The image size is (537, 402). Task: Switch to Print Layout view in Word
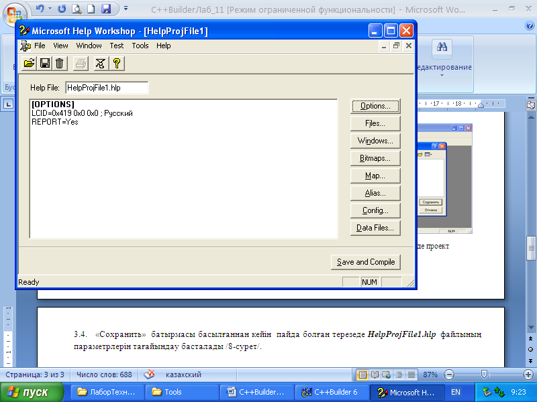[x=362, y=375]
